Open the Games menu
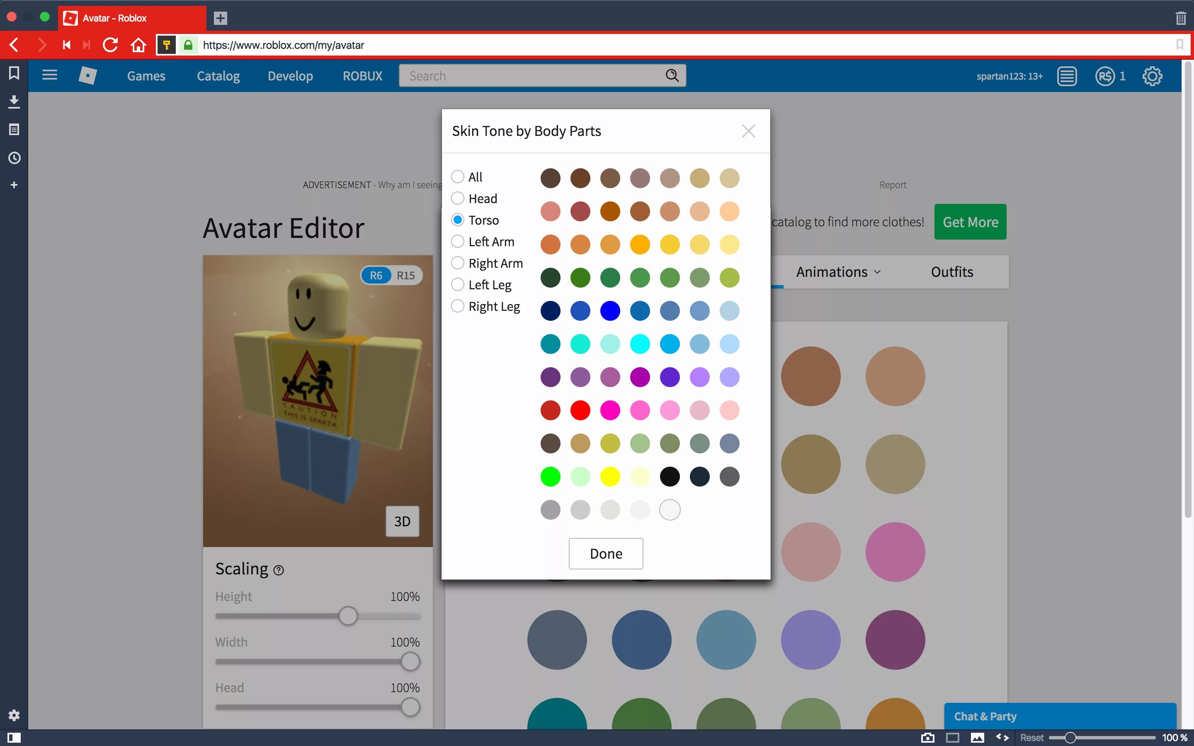This screenshot has height=746, width=1194. 146,75
